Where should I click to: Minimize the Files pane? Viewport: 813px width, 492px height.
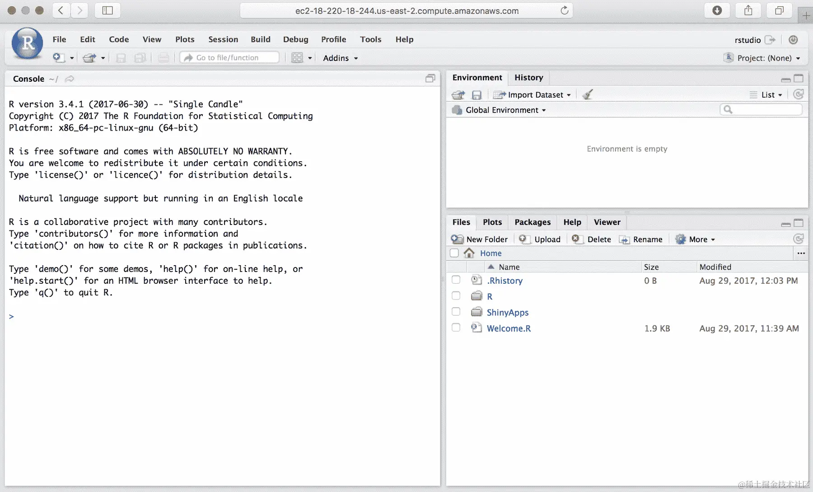785,224
